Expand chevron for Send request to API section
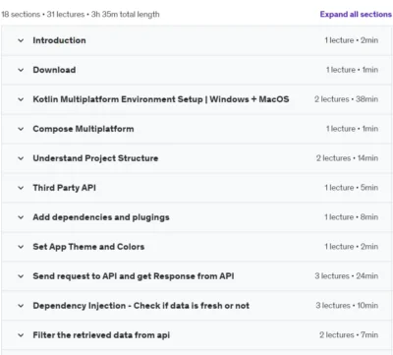 (21, 276)
